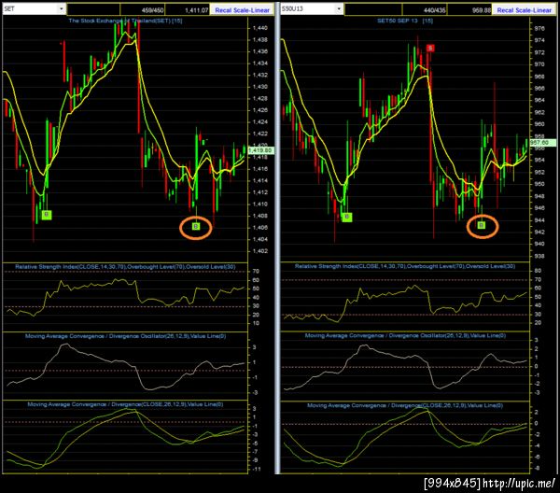Image resolution: width=560 pixels, height=493 pixels.
Task: Select the MACD Oscillator title in SET panel
Action: (x=125, y=336)
